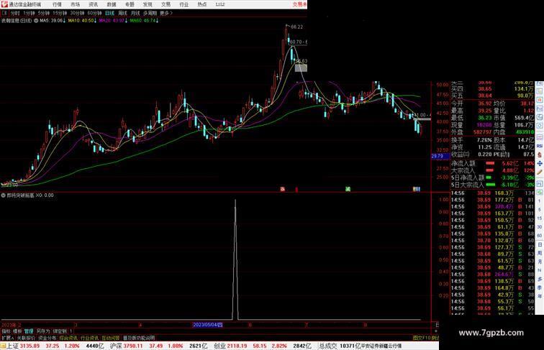Open the 综合资讯 bottom tab
Screen dimensions: 544x350
click(68, 338)
